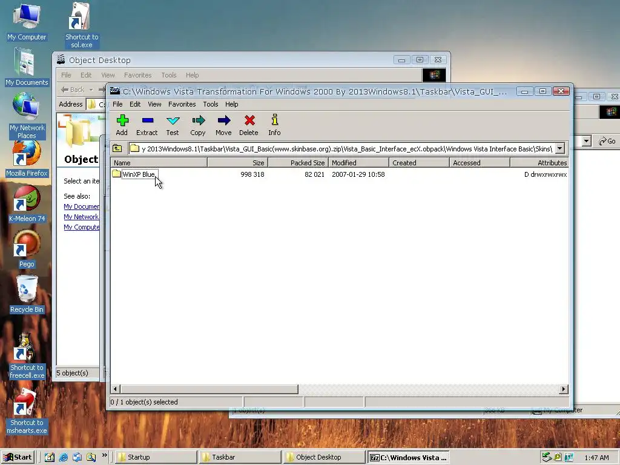Click the modified date 2007-01-29 10:58
This screenshot has height=465, width=620.
click(x=358, y=174)
